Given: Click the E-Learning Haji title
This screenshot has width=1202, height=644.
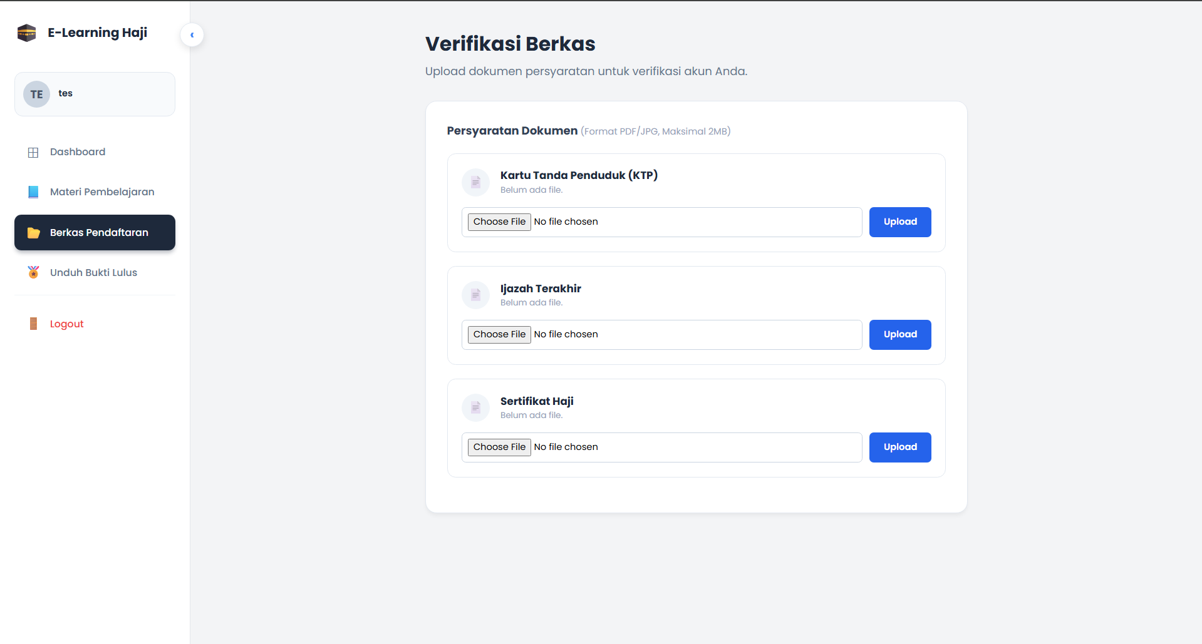Looking at the screenshot, I should pos(98,33).
